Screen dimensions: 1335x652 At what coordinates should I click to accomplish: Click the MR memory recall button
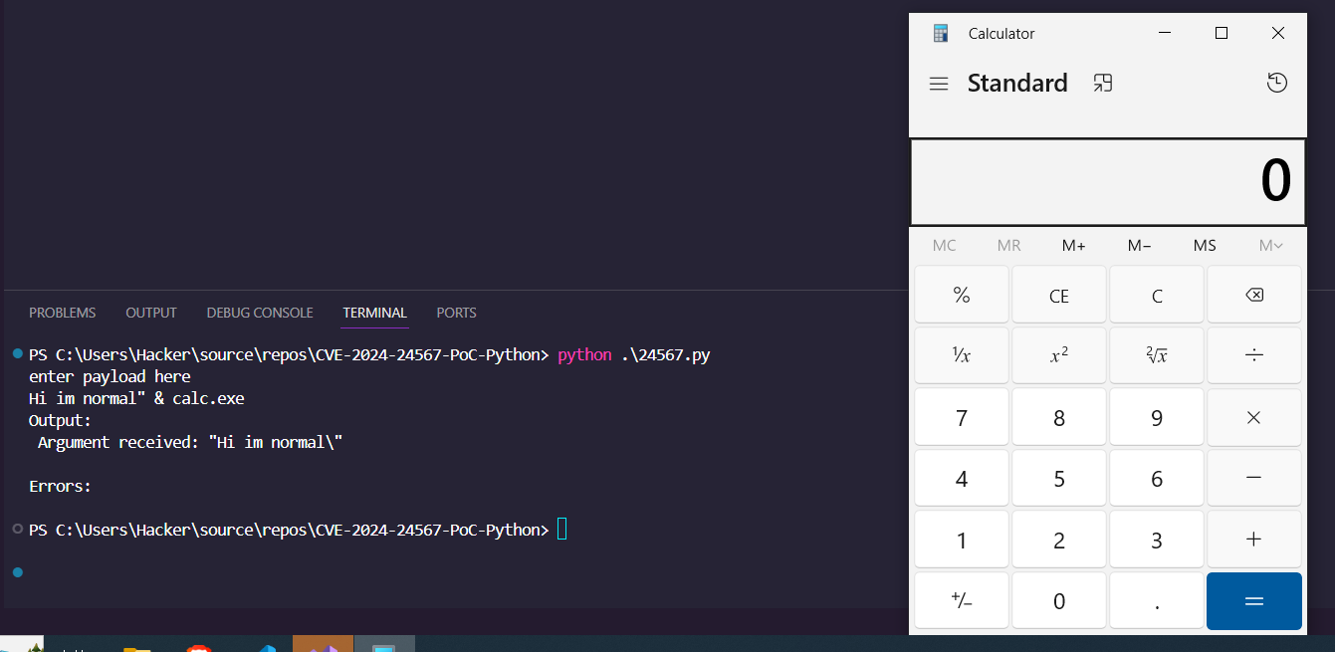coord(1008,246)
